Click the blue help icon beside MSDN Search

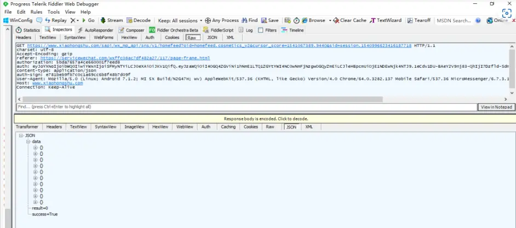pos(478,20)
